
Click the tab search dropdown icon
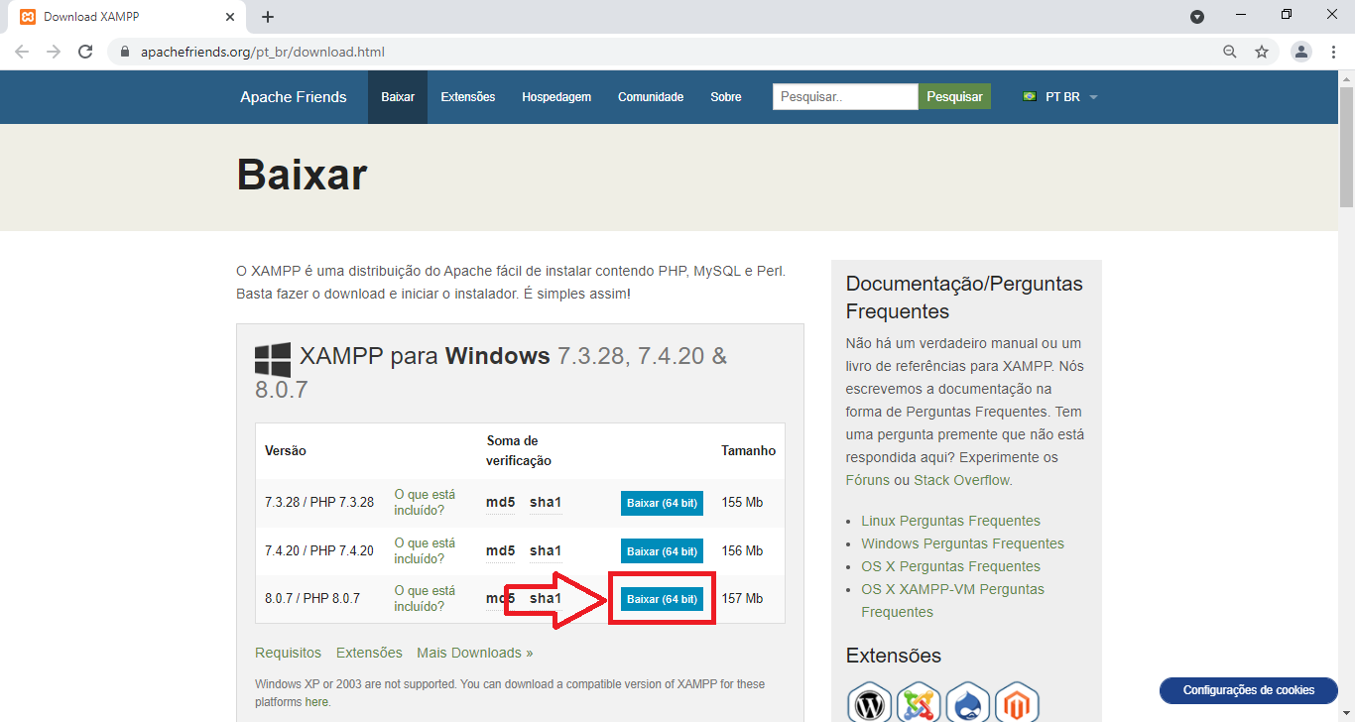1197,17
